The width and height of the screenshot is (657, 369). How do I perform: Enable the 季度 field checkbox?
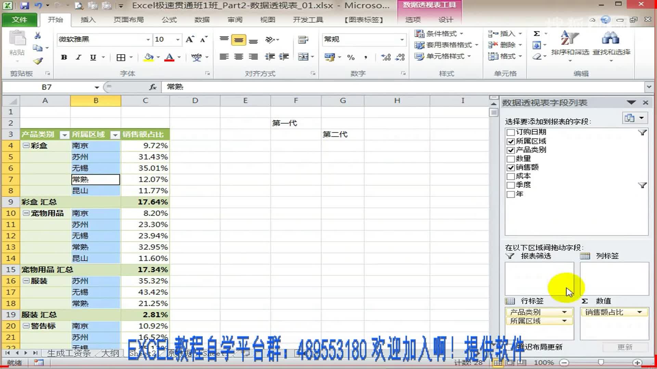[x=511, y=185]
